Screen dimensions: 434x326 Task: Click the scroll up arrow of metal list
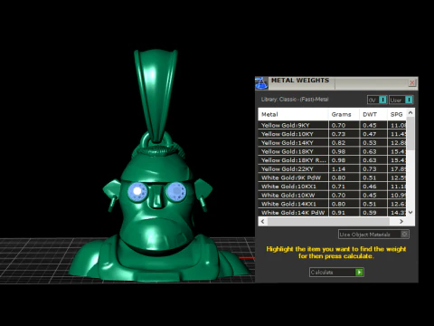(x=410, y=112)
